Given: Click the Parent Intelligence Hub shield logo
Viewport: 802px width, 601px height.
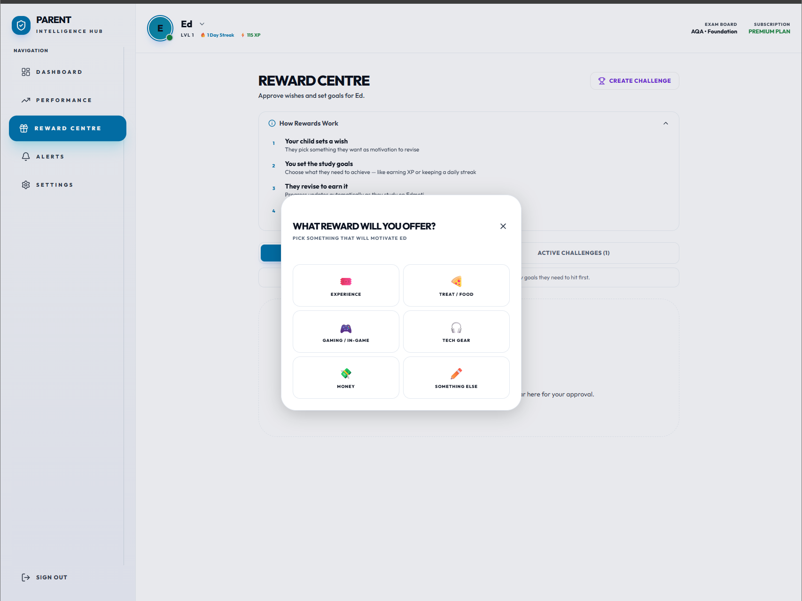Looking at the screenshot, I should coord(21,25).
